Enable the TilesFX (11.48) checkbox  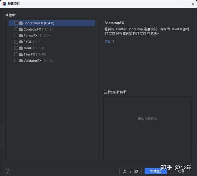click(x=16, y=54)
